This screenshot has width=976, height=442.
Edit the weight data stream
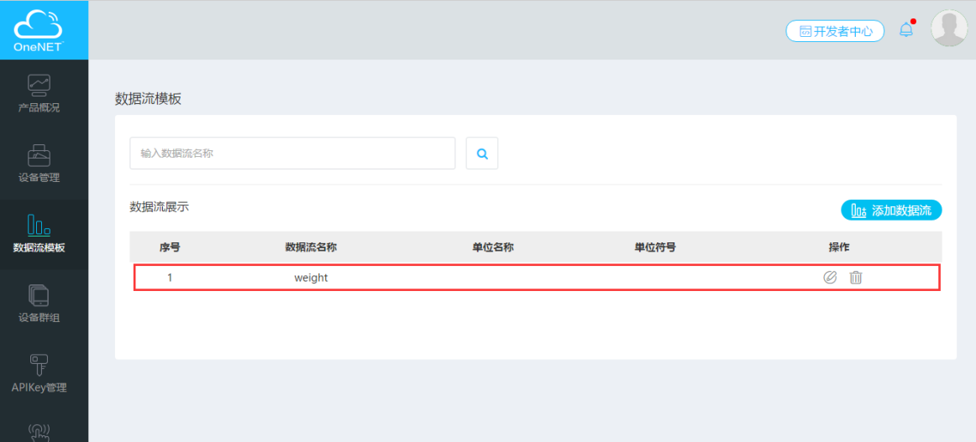(x=830, y=278)
